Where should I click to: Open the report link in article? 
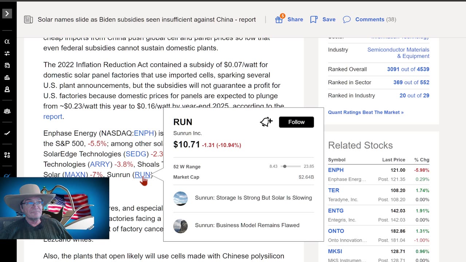53,116
